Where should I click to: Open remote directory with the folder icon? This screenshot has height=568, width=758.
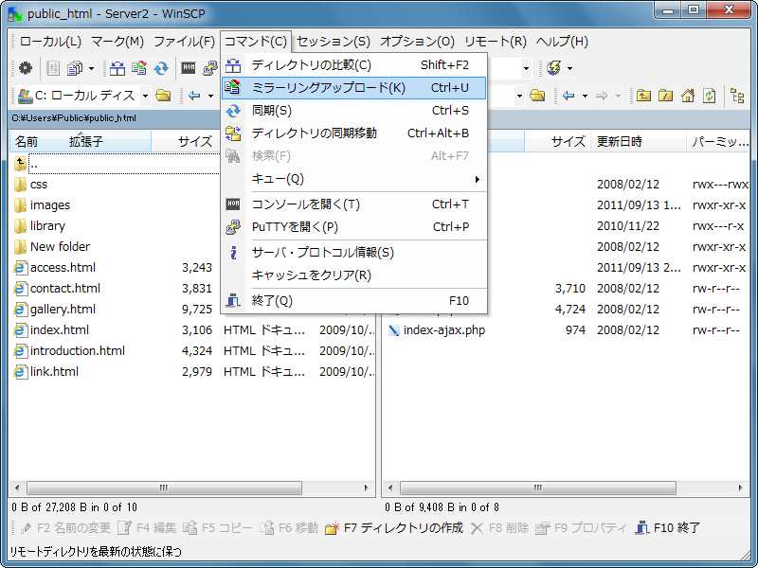click(x=537, y=96)
